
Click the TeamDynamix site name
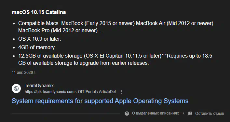[39, 86]
